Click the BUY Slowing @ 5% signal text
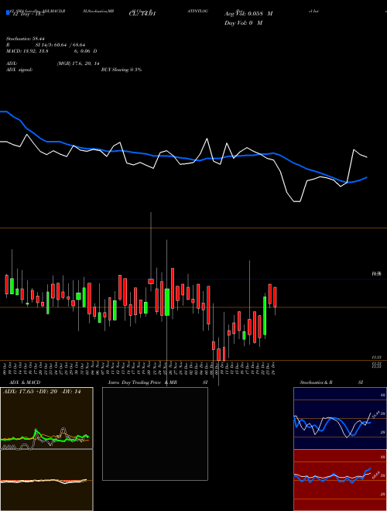This screenshot has width=387, height=511. 122,70
